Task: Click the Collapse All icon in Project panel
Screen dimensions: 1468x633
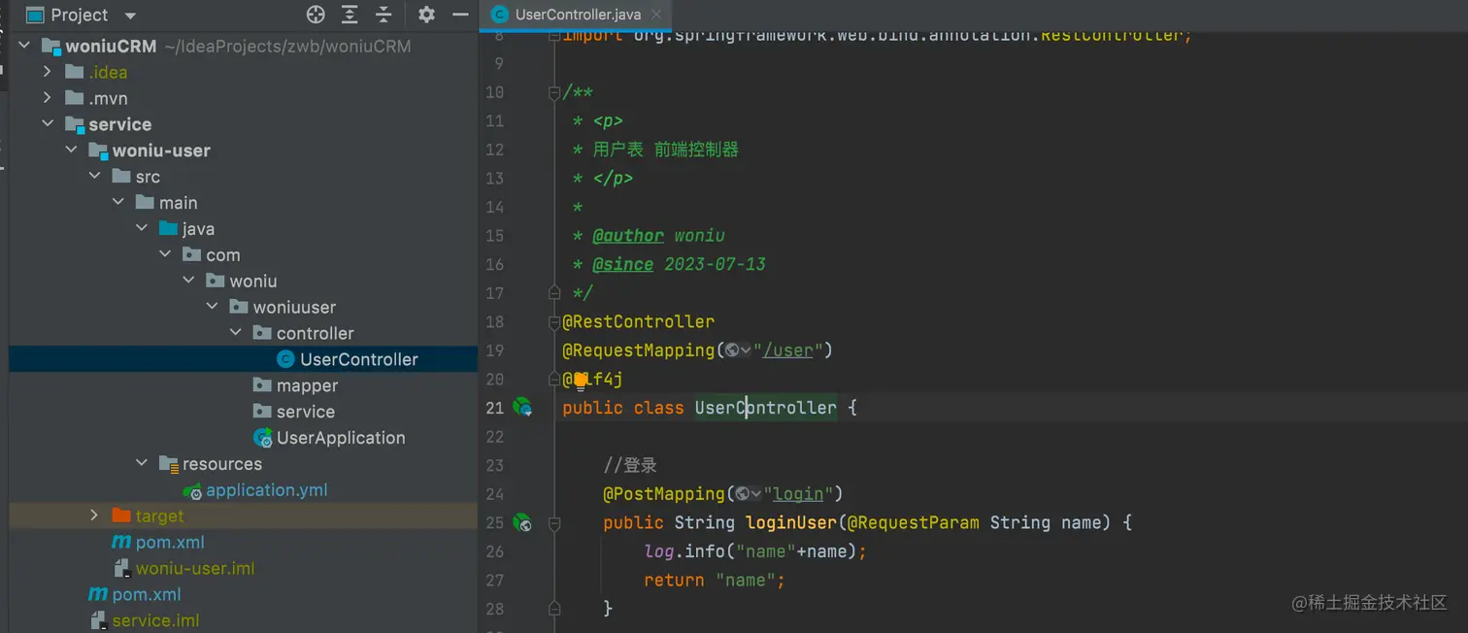Action: (384, 15)
